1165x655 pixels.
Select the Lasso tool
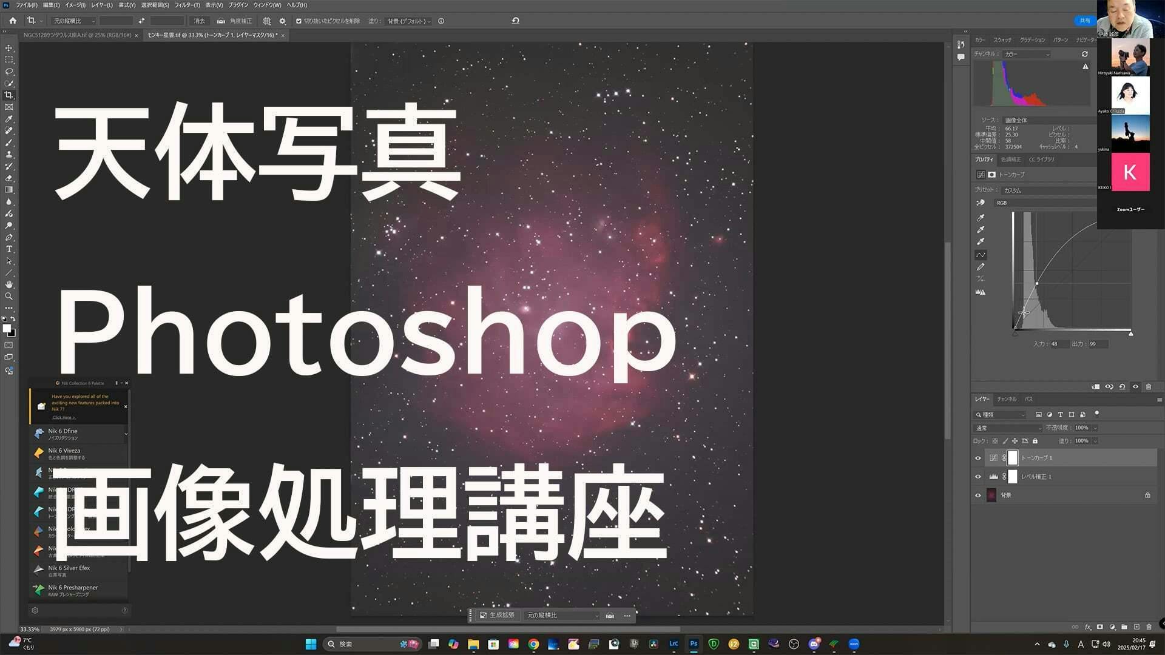pyautogui.click(x=8, y=72)
